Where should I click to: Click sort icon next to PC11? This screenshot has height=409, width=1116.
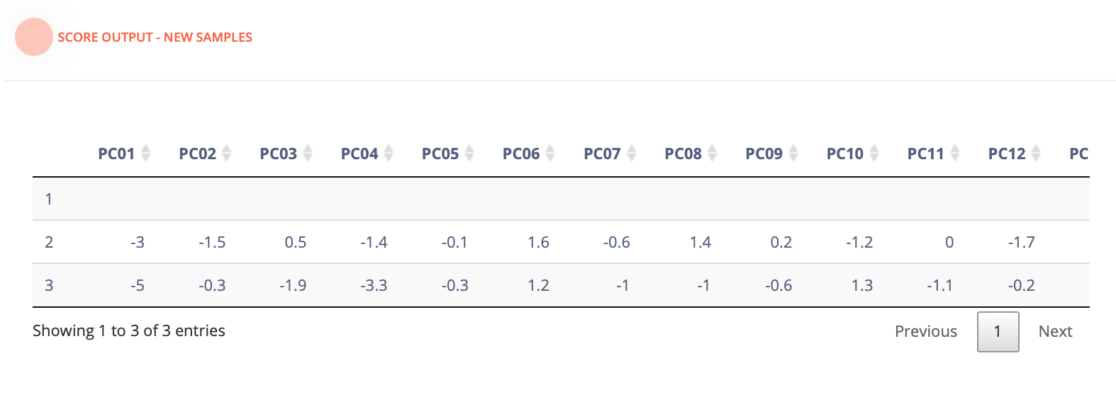pyautogui.click(x=955, y=153)
